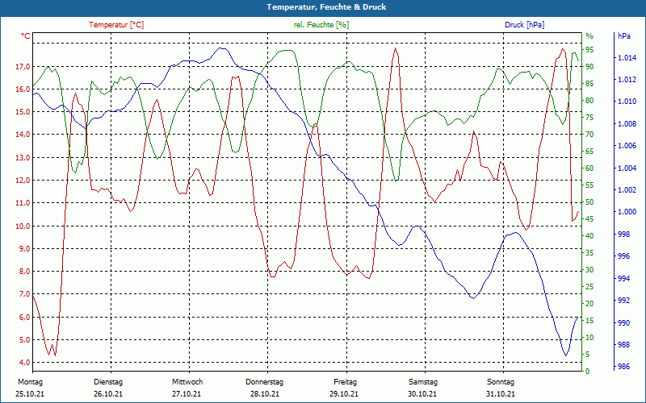Viewport: 646px width, 403px height.
Task: Click the 'Freitag' day label
Action: pos(346,382)
